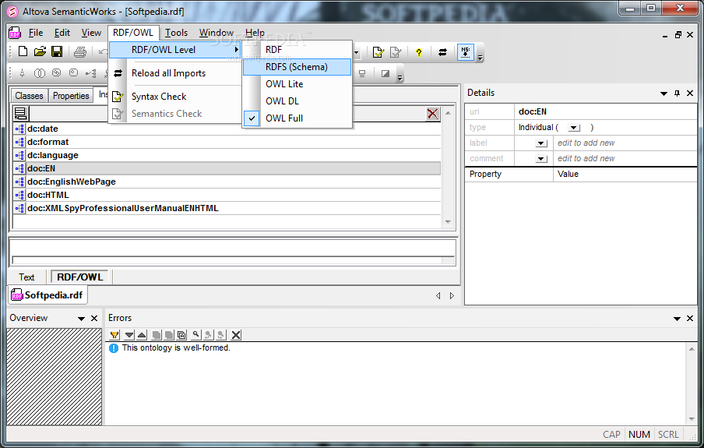Click the Print toolbar icon
704x448 pixels.
(80, 52)
